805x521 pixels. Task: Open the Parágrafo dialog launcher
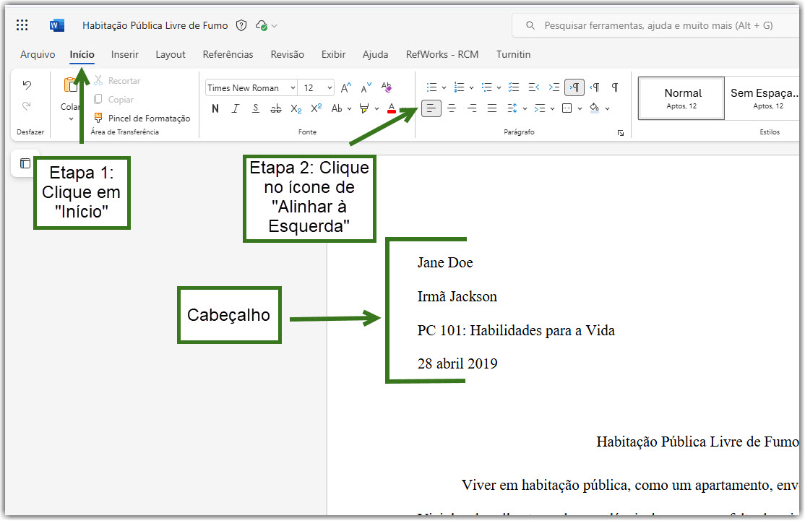pos(621,133)
